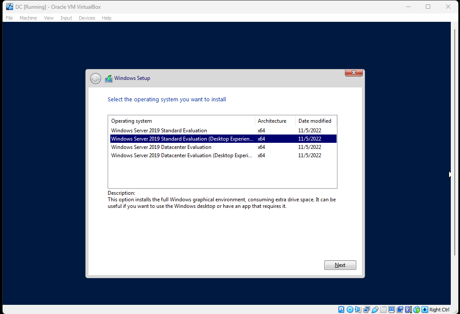Click the network adapters status icon
The image size is (460, 314).
[367, 310]
